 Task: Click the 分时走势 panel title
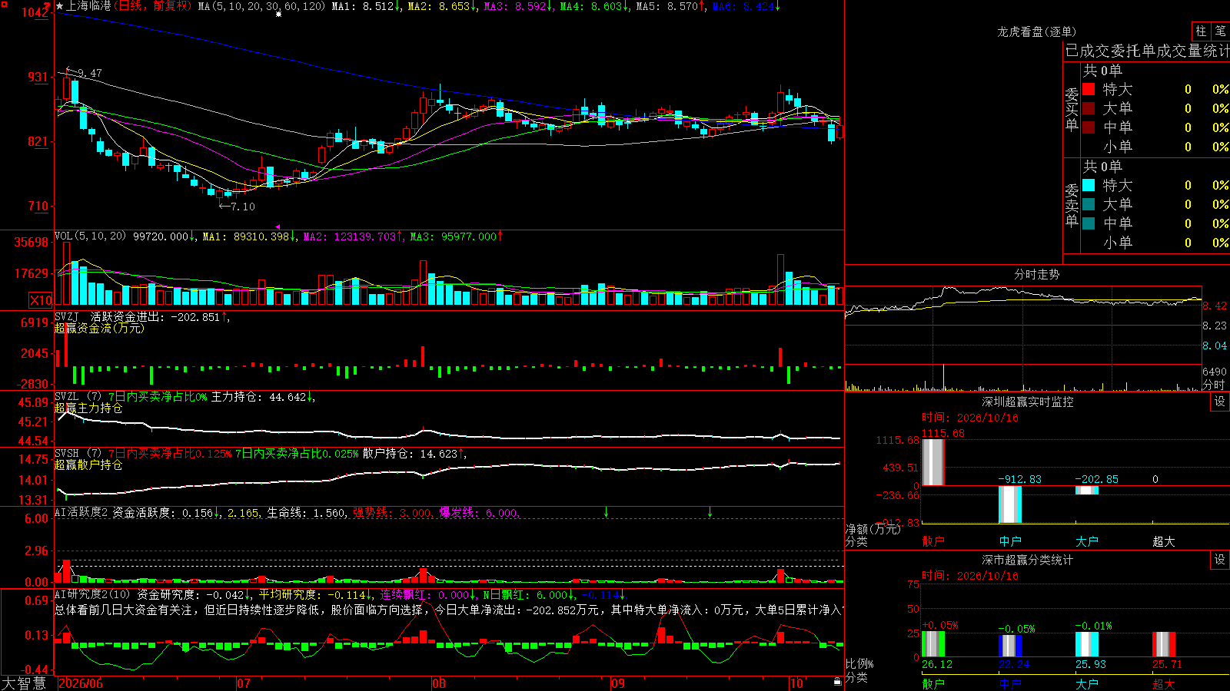pyautogui.click(x=1036, y=274)
